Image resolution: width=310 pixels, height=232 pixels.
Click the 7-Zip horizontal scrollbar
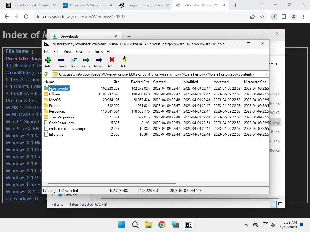(x=111, y=183)
